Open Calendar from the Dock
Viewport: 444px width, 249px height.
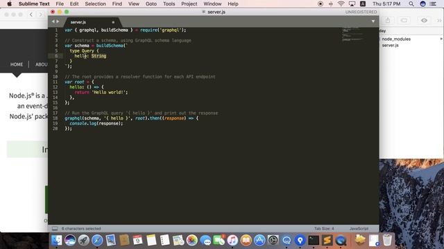click(137, 240)
